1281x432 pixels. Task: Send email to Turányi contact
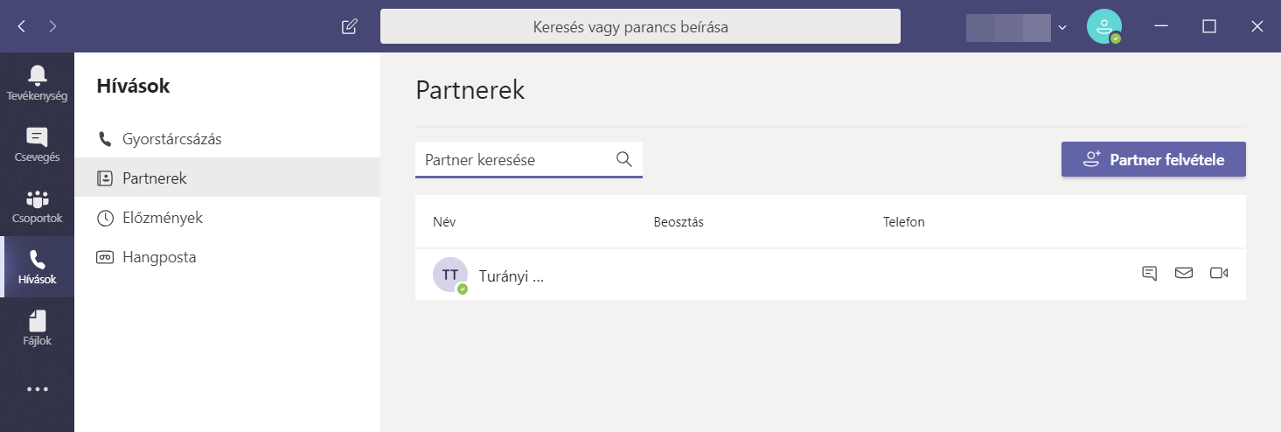[1184, 274]
